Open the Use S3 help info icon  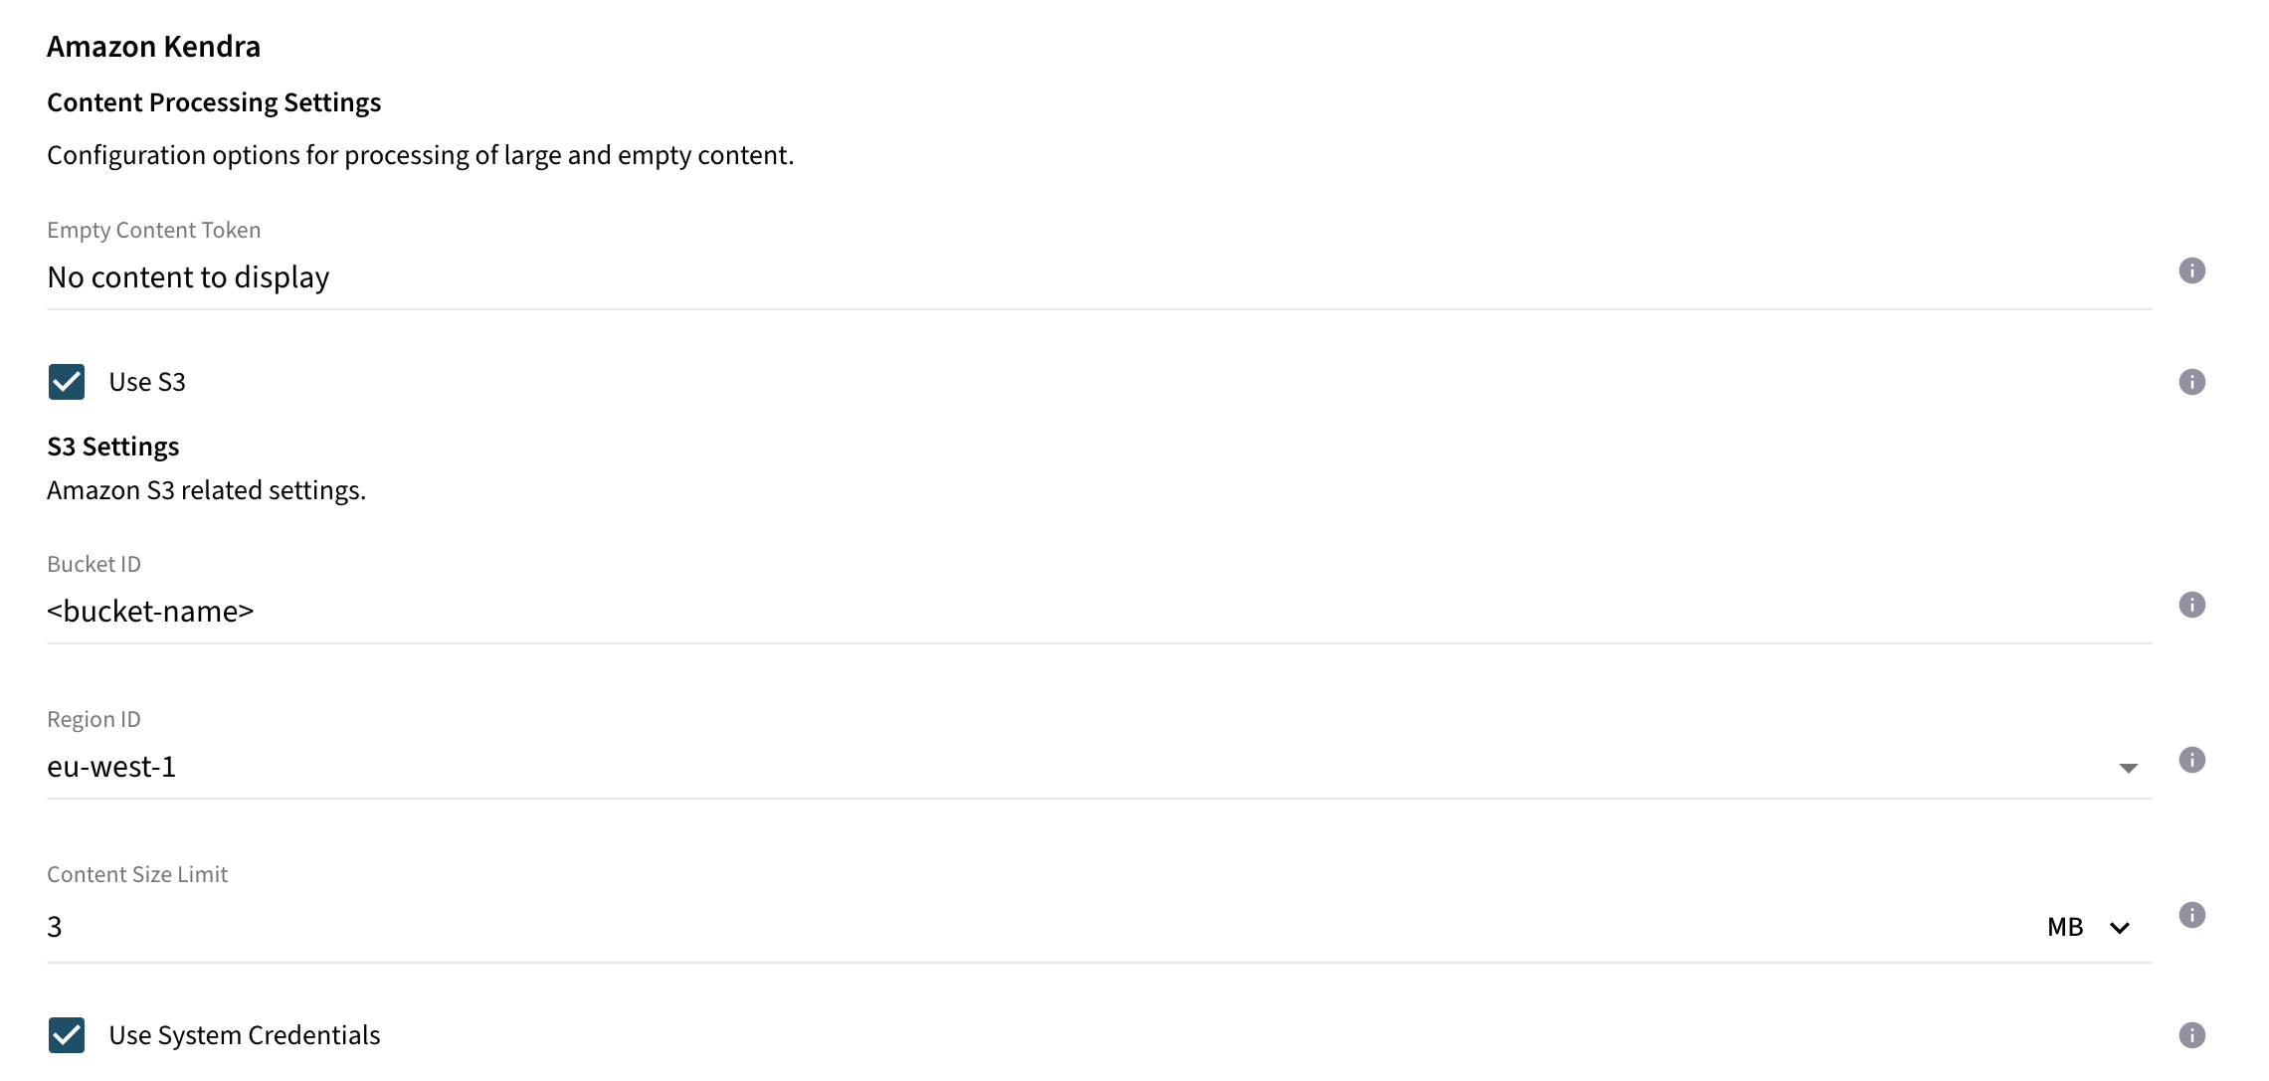2192,382
